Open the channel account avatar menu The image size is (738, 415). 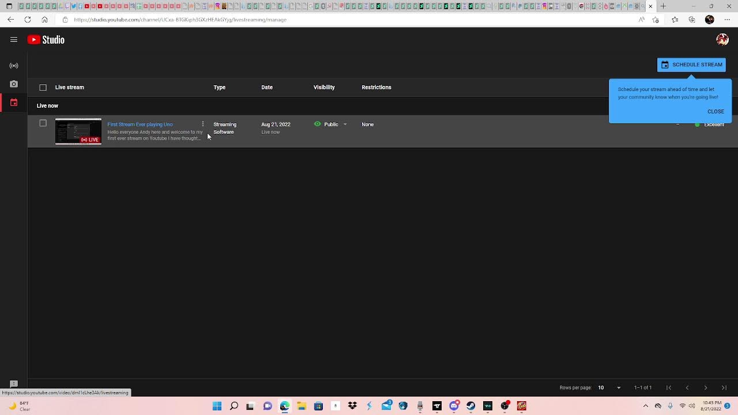pyautogui.click(x=722, y=40)
